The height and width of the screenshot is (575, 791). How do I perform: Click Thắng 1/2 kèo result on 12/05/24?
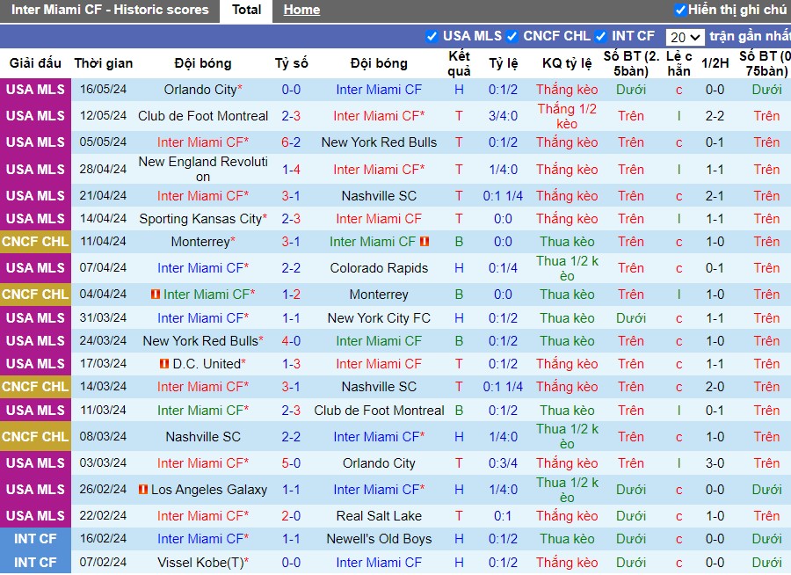point(567,116)
